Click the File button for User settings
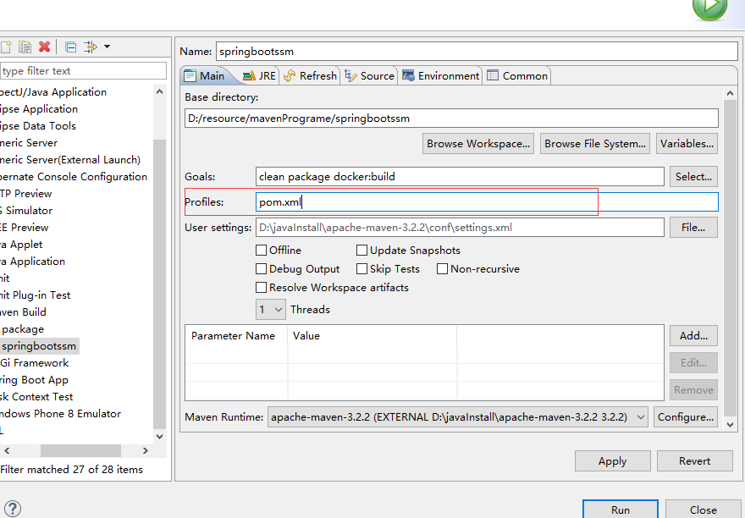The height and width of the screenshot is (518, 745). click(693, 228)
